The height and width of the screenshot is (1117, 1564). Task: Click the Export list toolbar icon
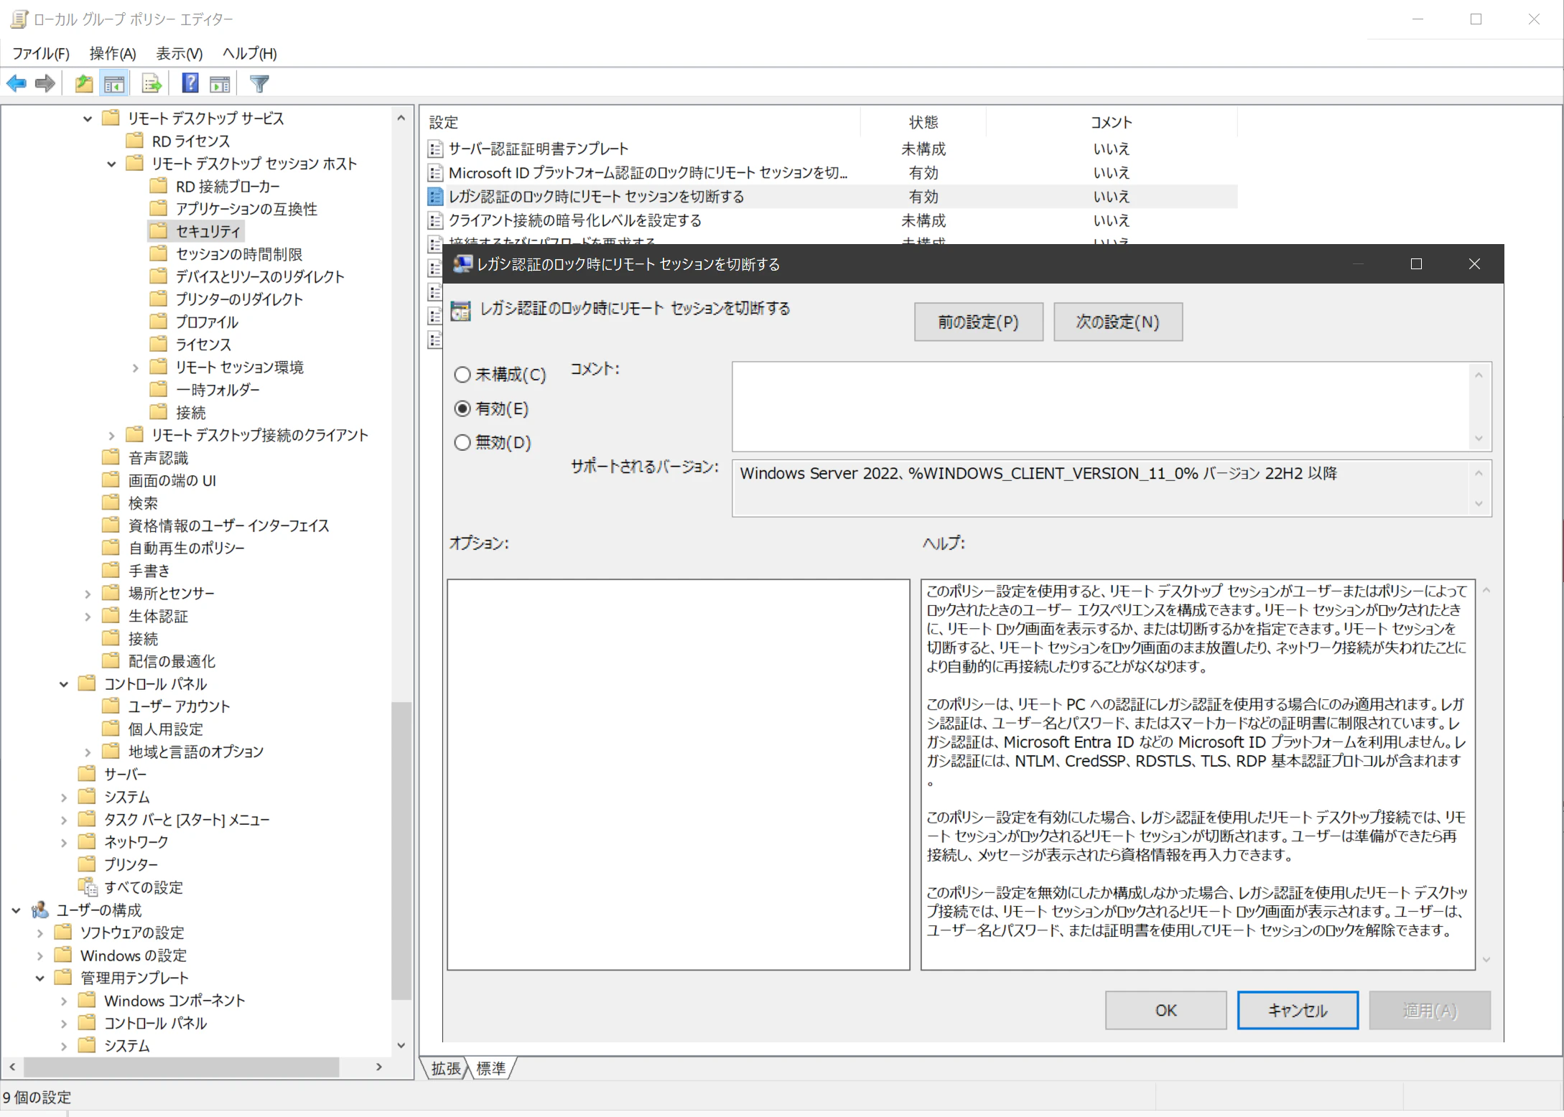[x=152, y=84]
